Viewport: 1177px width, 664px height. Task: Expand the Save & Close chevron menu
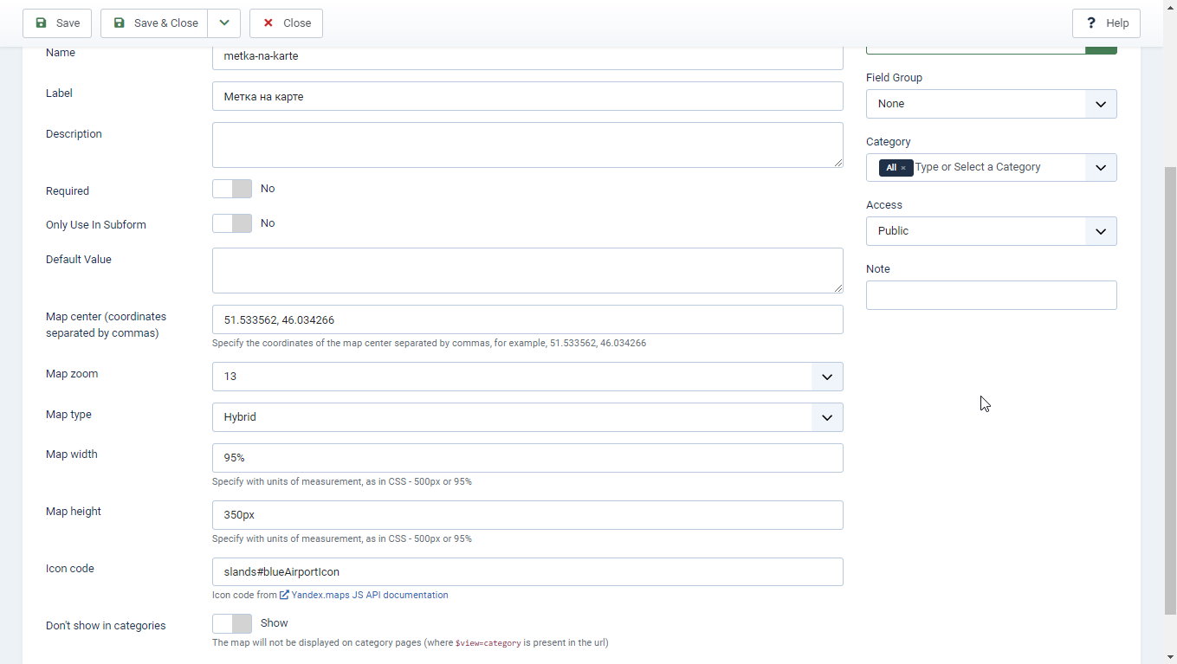pos(224,23)
